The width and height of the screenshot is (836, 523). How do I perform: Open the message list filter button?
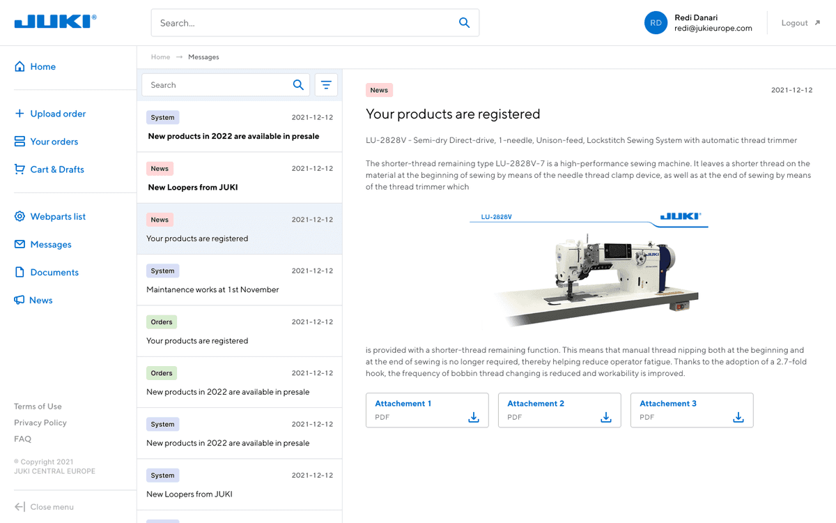(x=326, y=85)
